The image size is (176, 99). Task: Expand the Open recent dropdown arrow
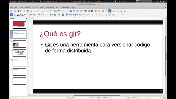pos(17,11)
